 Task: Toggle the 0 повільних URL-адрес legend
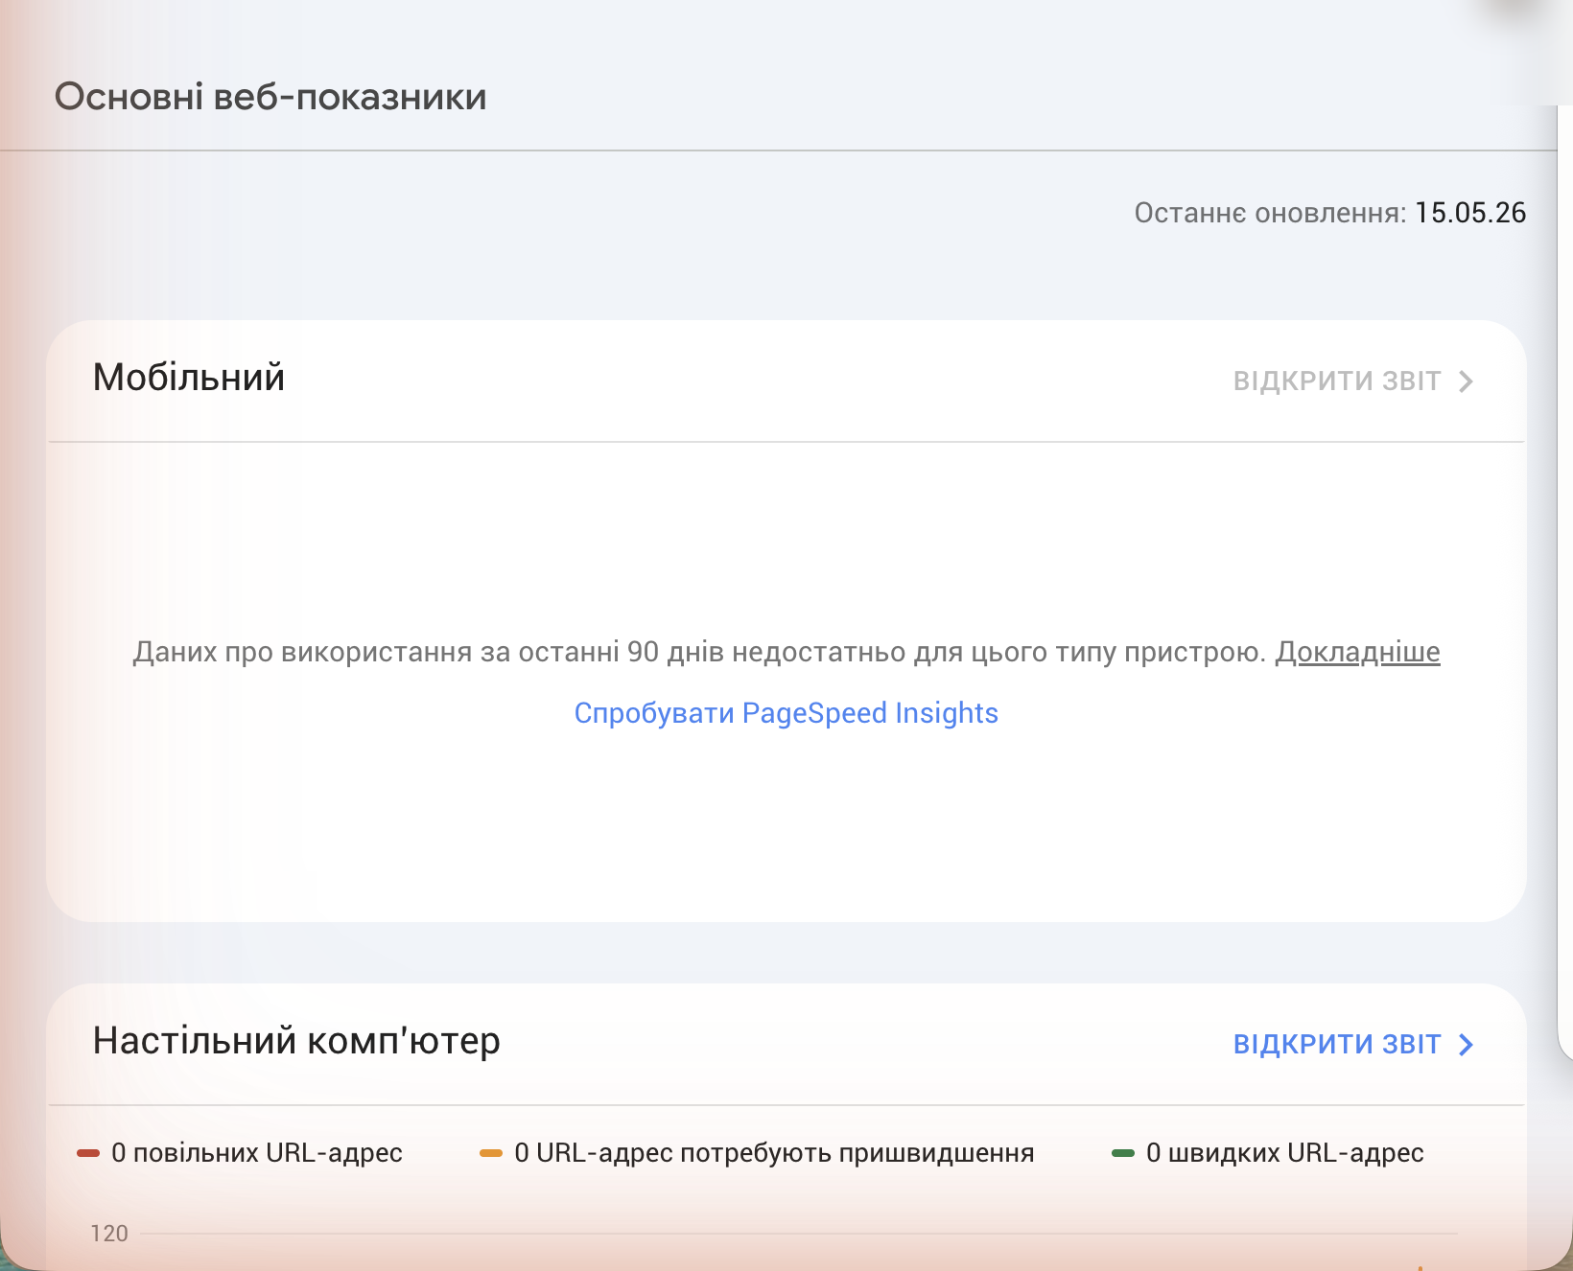coord(240,1152)
